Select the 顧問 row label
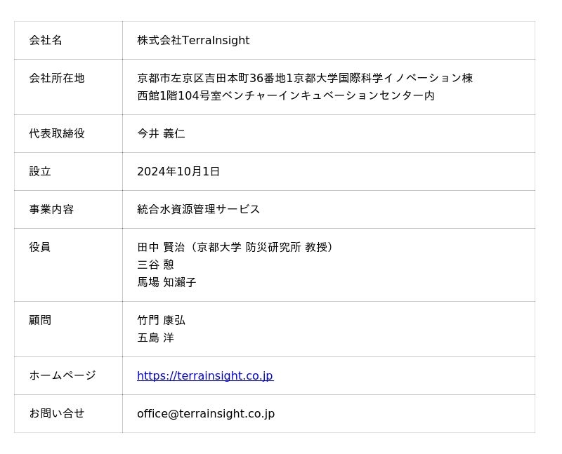The height and width of the screenshot is (454, 562). 40,320
